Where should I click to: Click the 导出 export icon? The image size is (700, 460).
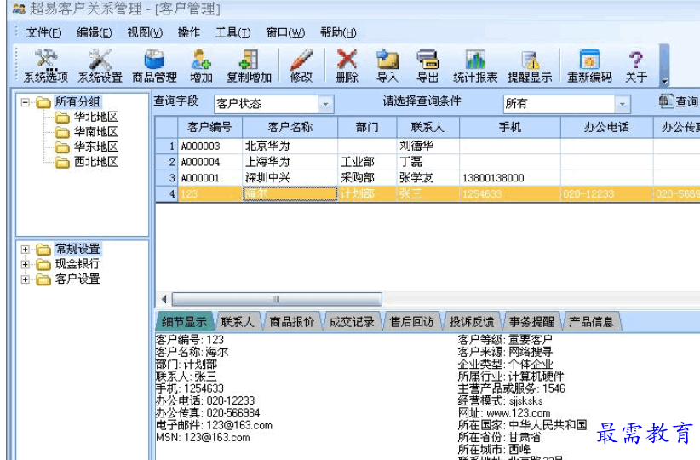(x=427, y=66)
